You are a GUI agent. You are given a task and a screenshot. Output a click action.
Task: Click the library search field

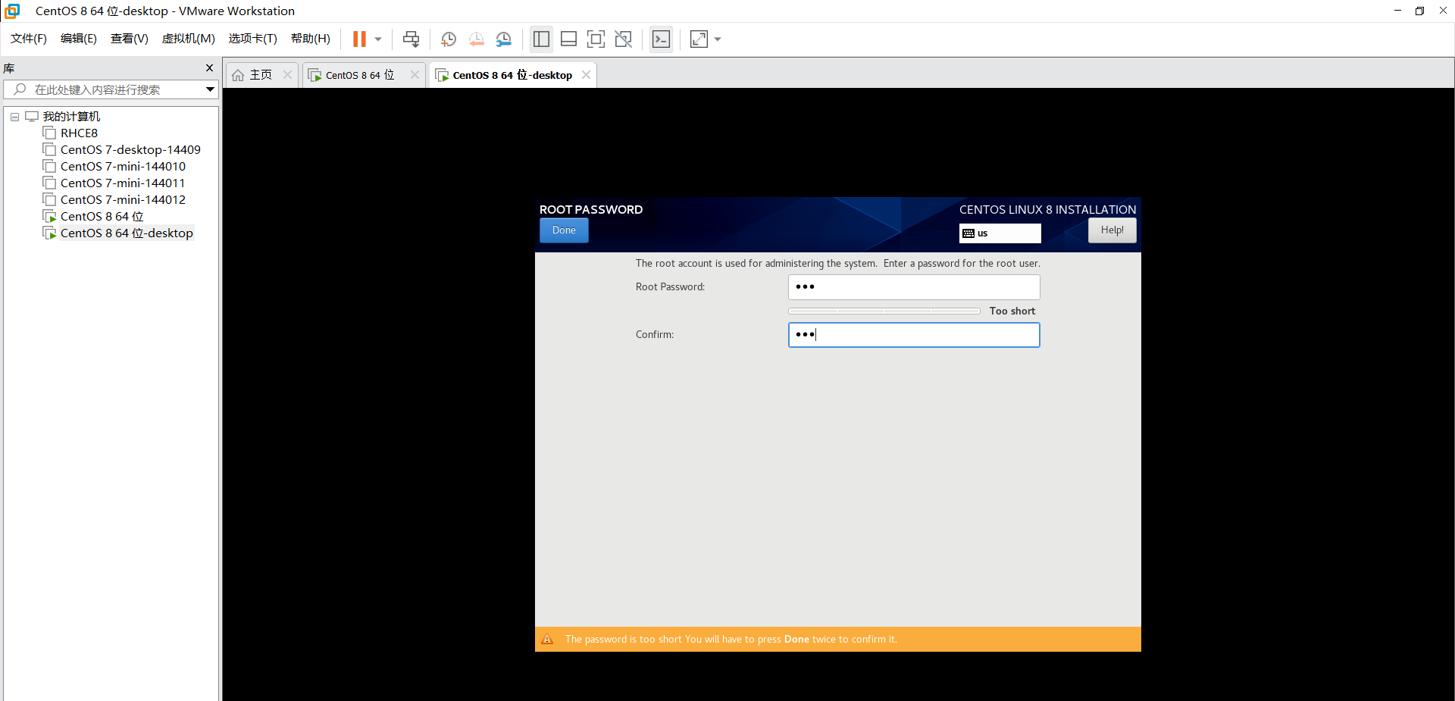click(110, 89)
